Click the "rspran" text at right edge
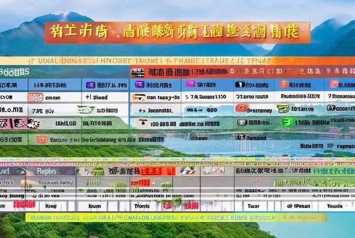 click(x=345, y=146)
